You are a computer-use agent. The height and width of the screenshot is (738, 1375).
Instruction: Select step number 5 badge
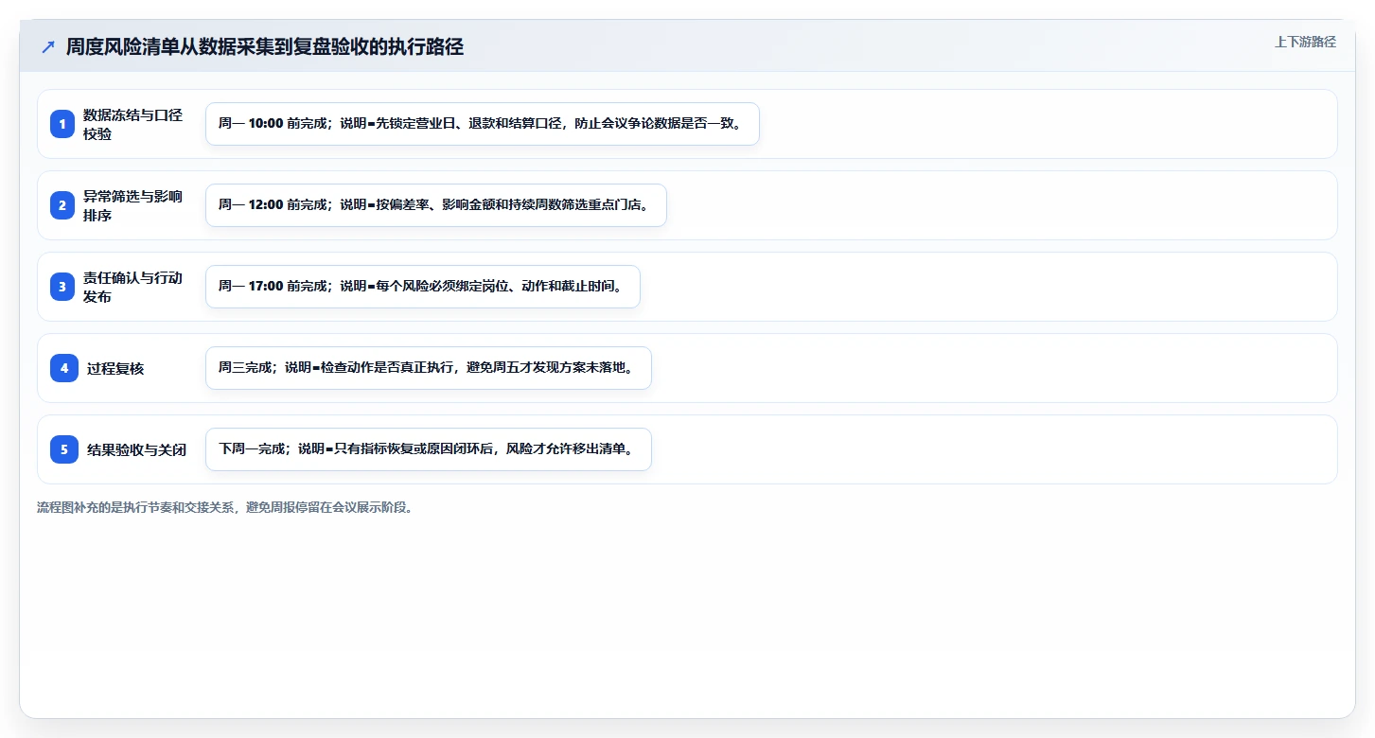click(x=63, y=449)
